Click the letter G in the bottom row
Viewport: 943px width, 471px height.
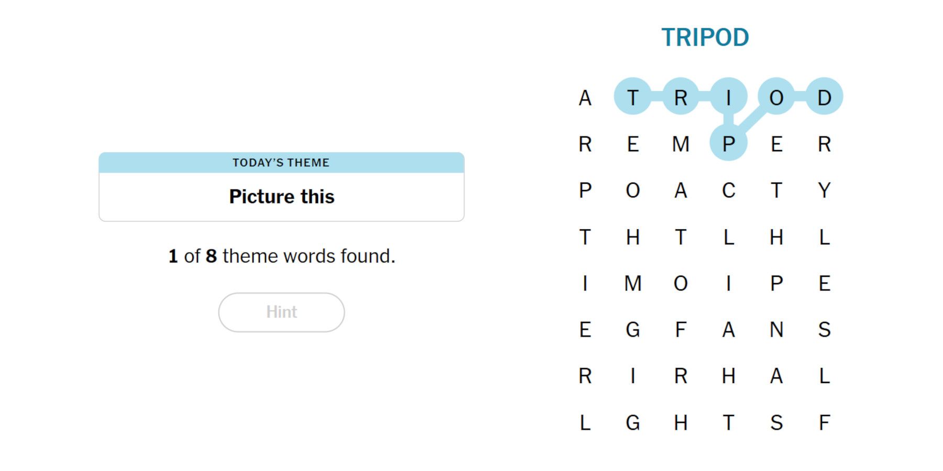(633, 423)
